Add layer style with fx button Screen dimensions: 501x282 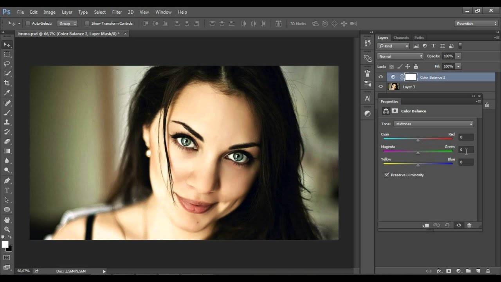coord(439,271)
